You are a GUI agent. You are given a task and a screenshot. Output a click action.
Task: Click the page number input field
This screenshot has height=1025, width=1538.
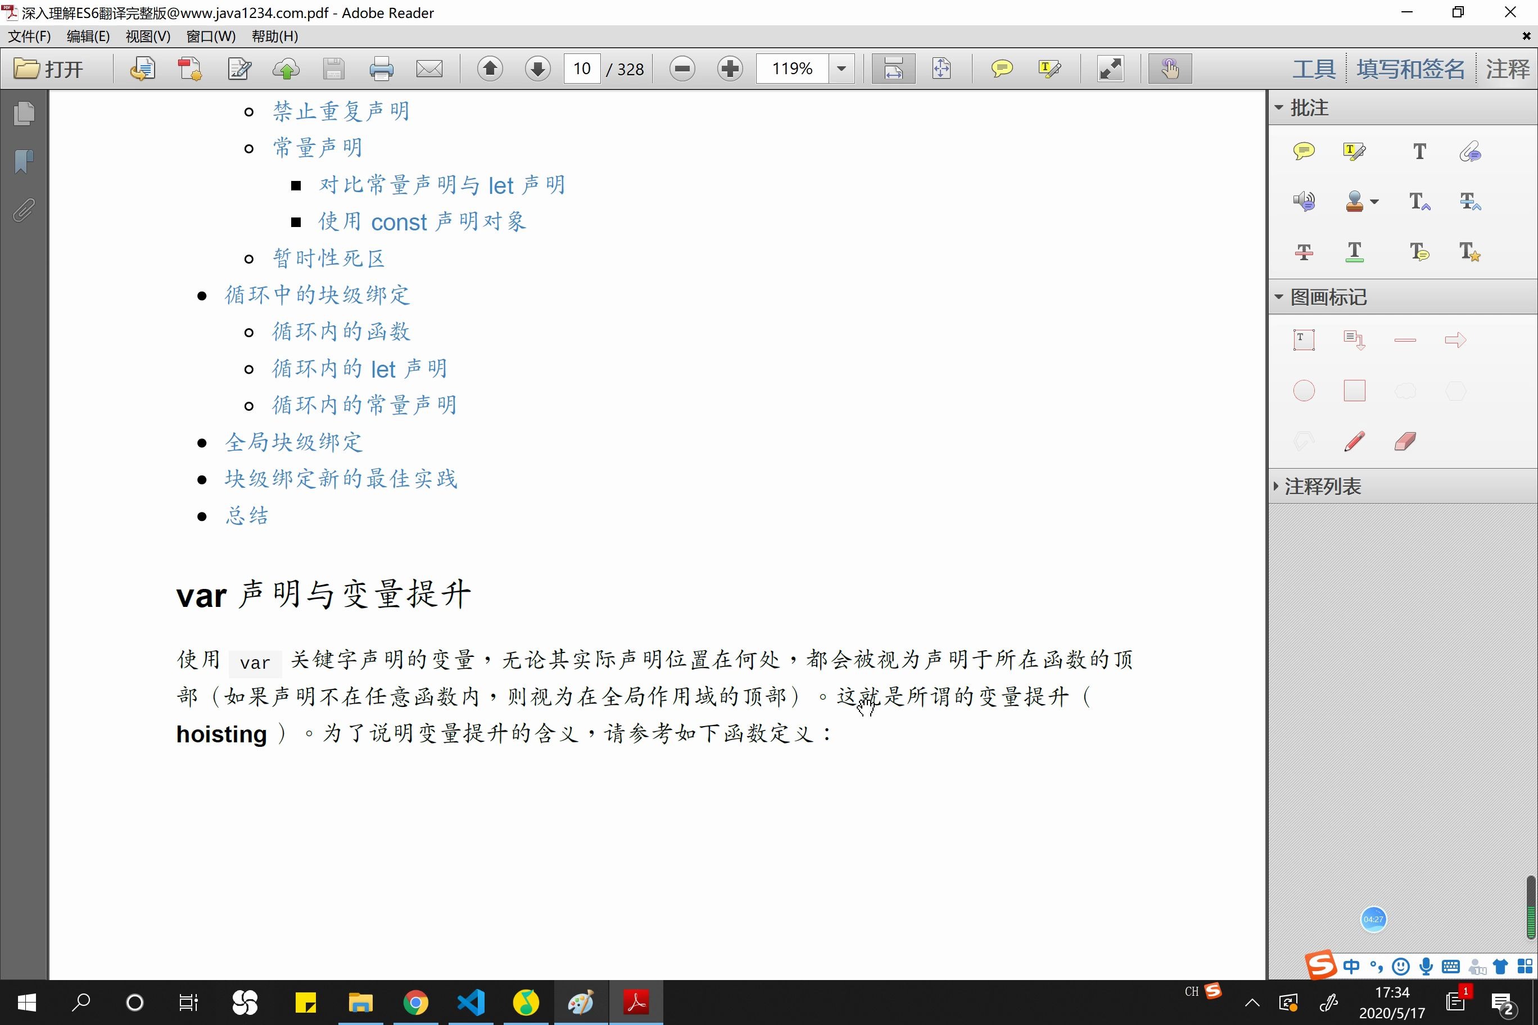click(x=581, y=68)
